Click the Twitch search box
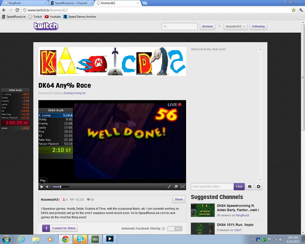Screen dimensions: 305x244 (179, 26)
